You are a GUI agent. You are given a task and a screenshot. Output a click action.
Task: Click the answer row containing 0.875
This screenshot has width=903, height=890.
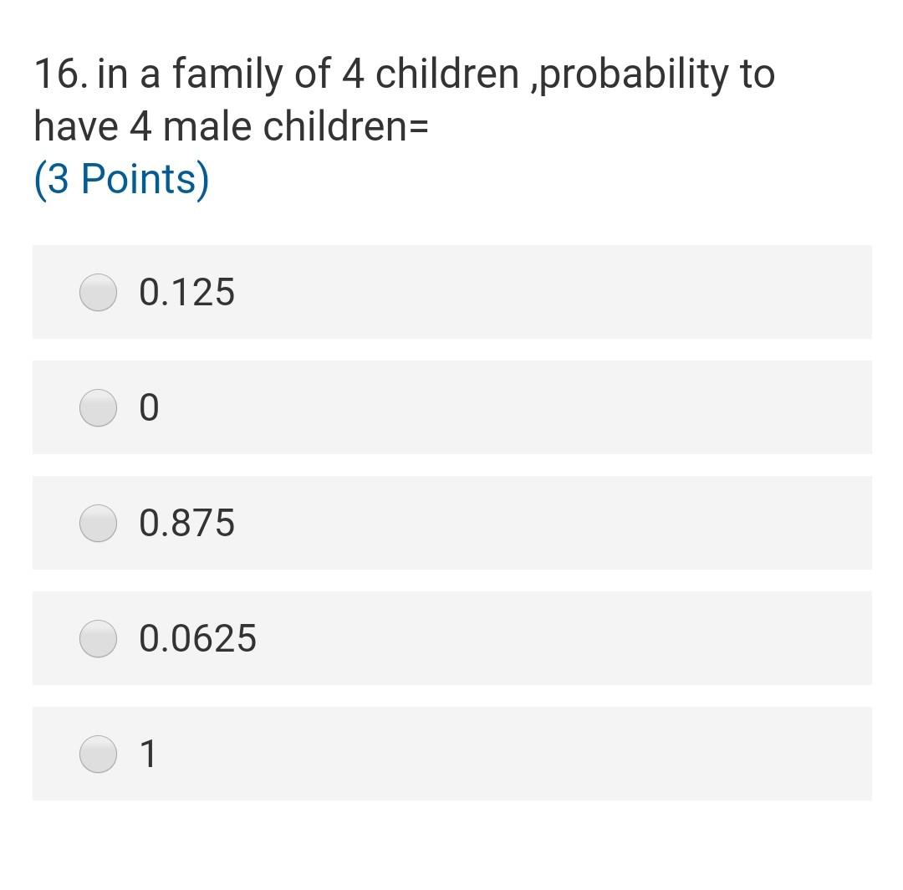click(x=451, y=523)
